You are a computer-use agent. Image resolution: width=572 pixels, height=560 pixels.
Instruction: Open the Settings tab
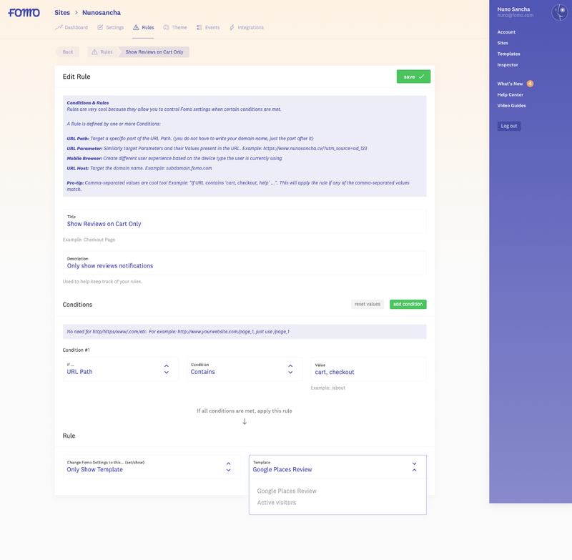point(111,27)
